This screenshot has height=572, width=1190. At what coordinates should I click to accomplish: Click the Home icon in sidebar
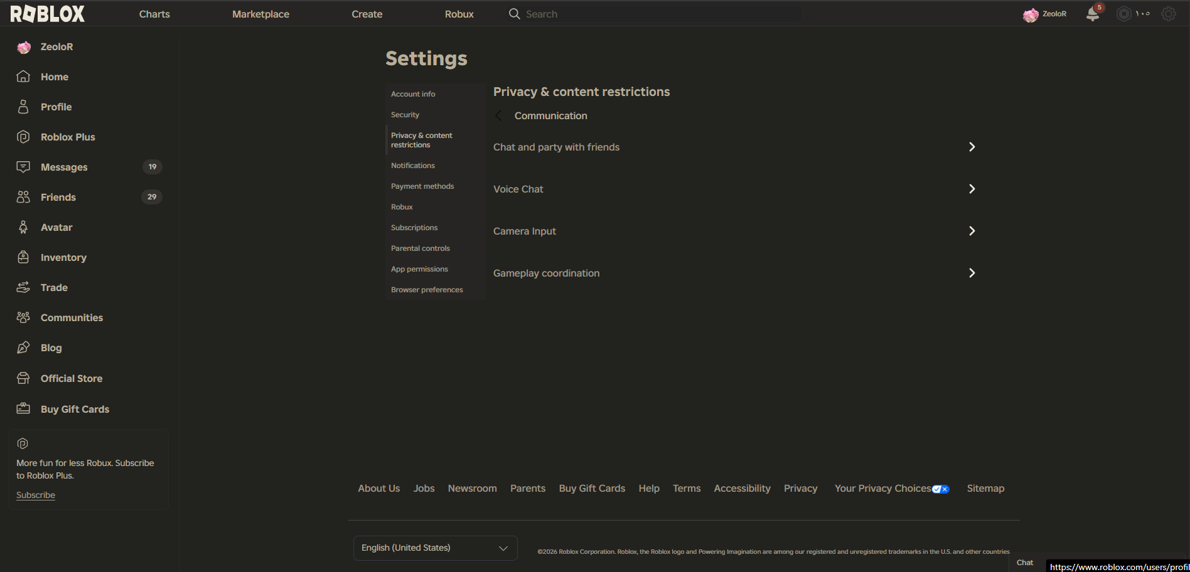point(23,77)
